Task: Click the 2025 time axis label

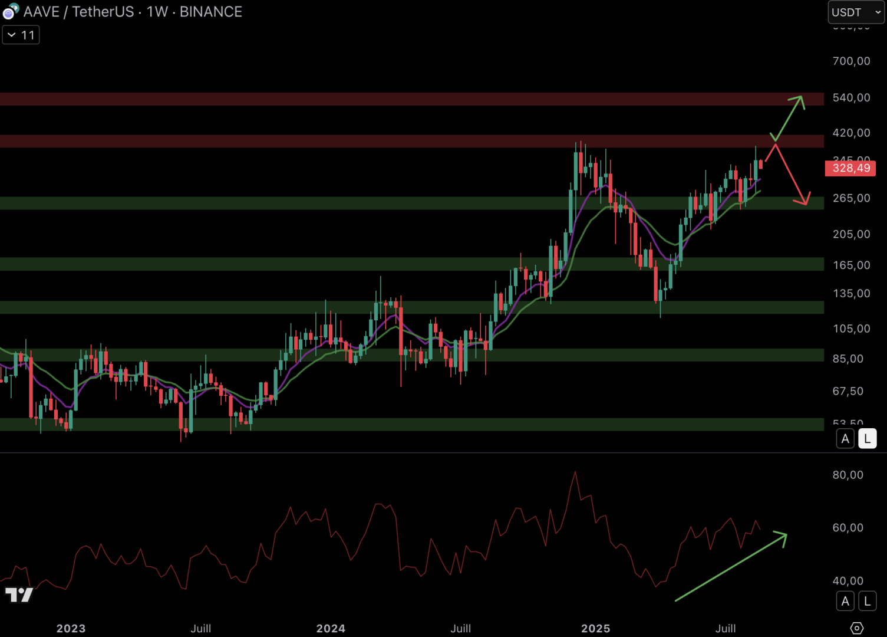Action: (595, 628)
